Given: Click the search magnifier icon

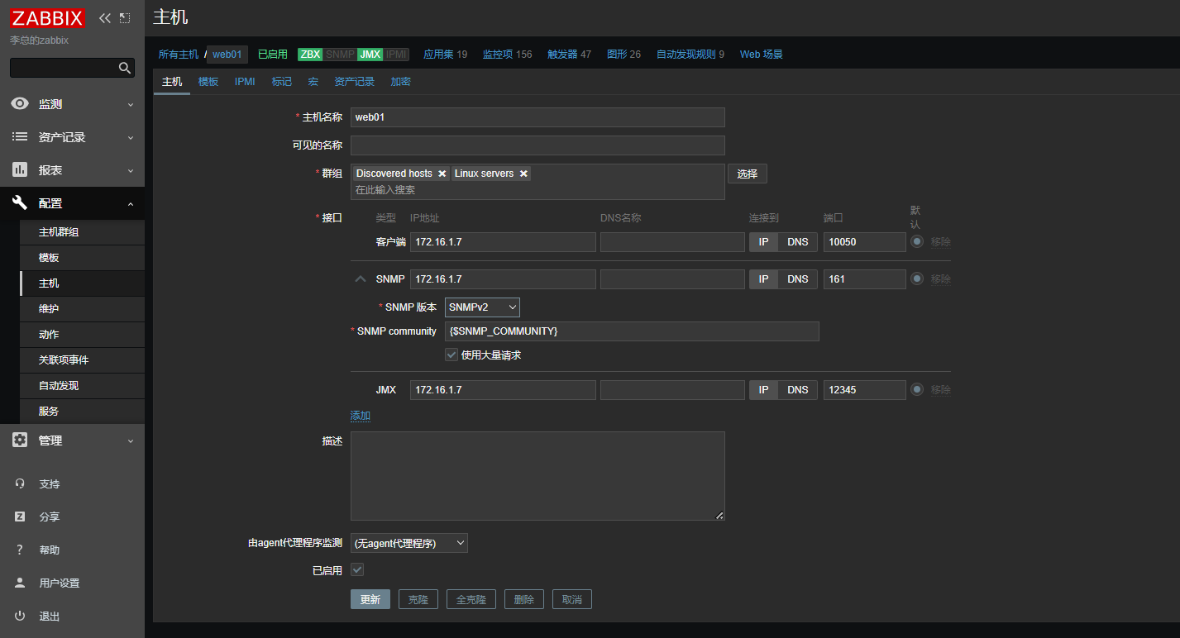Looking at the screenshot, I should click(125, 68).
